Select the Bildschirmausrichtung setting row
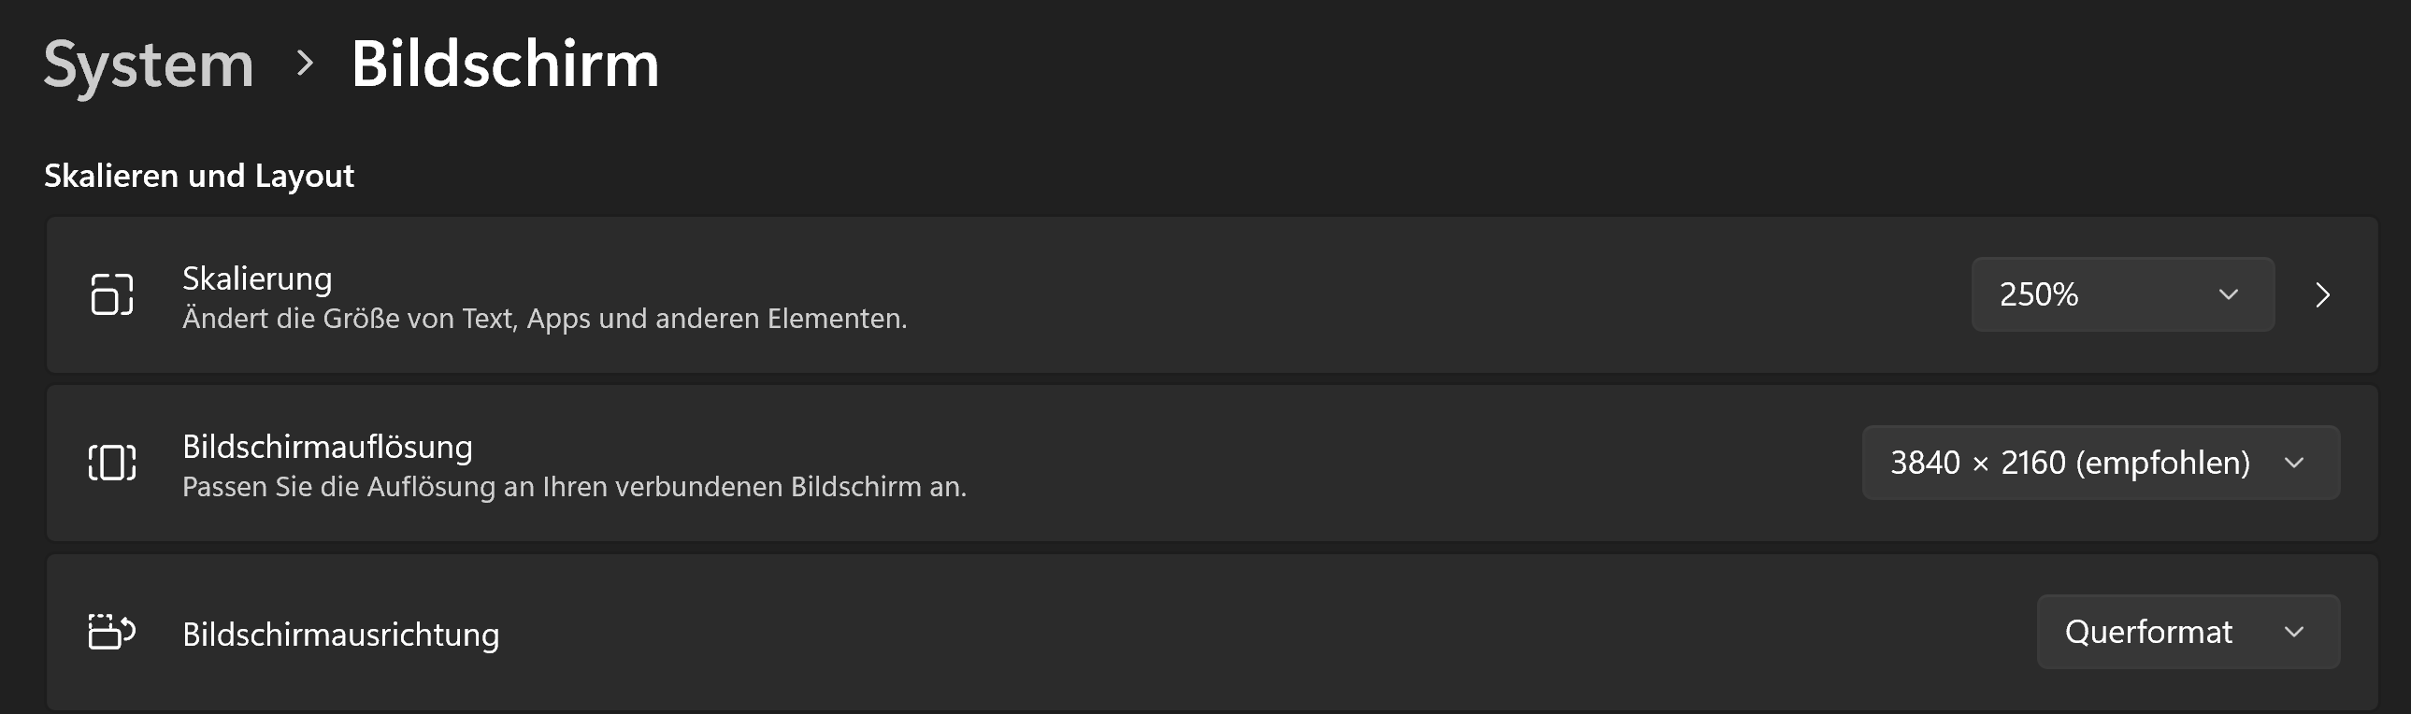This screenshot has height=714, width=2411. tap(1213, 632)
